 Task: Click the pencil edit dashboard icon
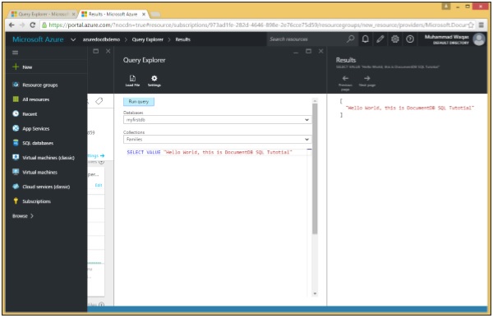380,39
